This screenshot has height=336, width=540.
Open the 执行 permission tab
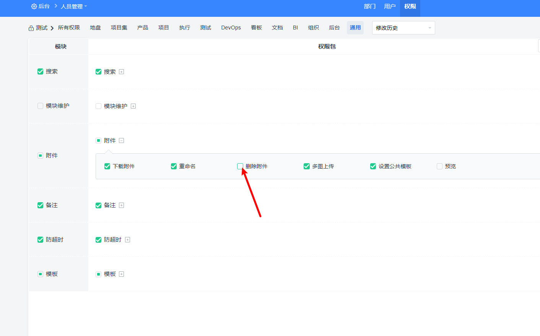pyautogui.click(x=185, y=28)
